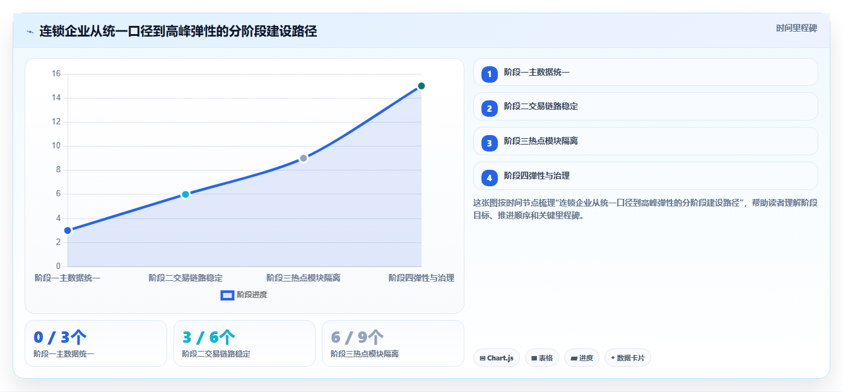Image resolution: width=843 pixels, height=392 pixels.
Task: Click the gray data point at value 9
Action: [304, 158]
